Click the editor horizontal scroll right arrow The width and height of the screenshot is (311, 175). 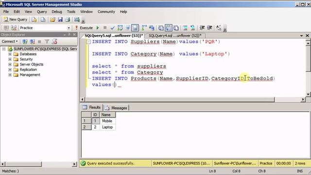point(303,99)
